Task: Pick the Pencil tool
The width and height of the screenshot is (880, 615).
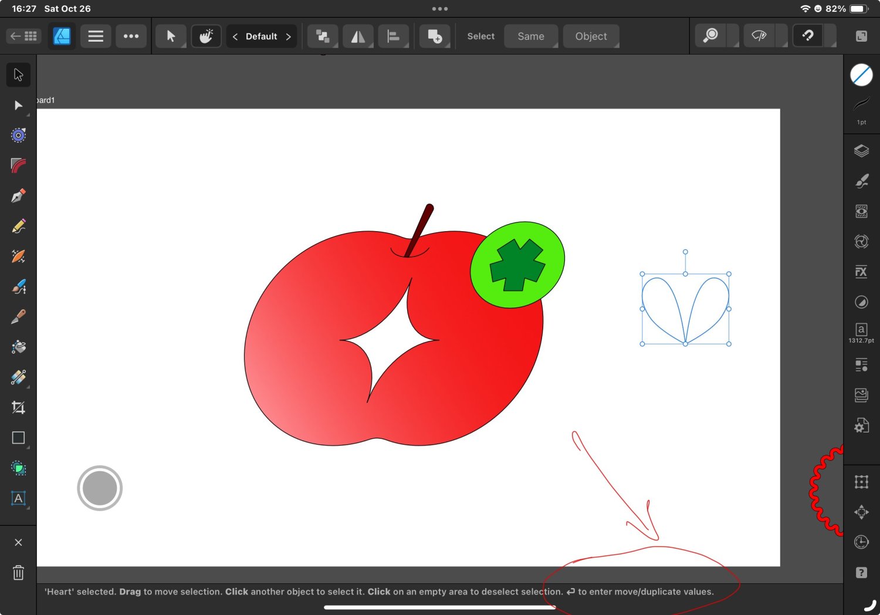Action: point(18,226)
